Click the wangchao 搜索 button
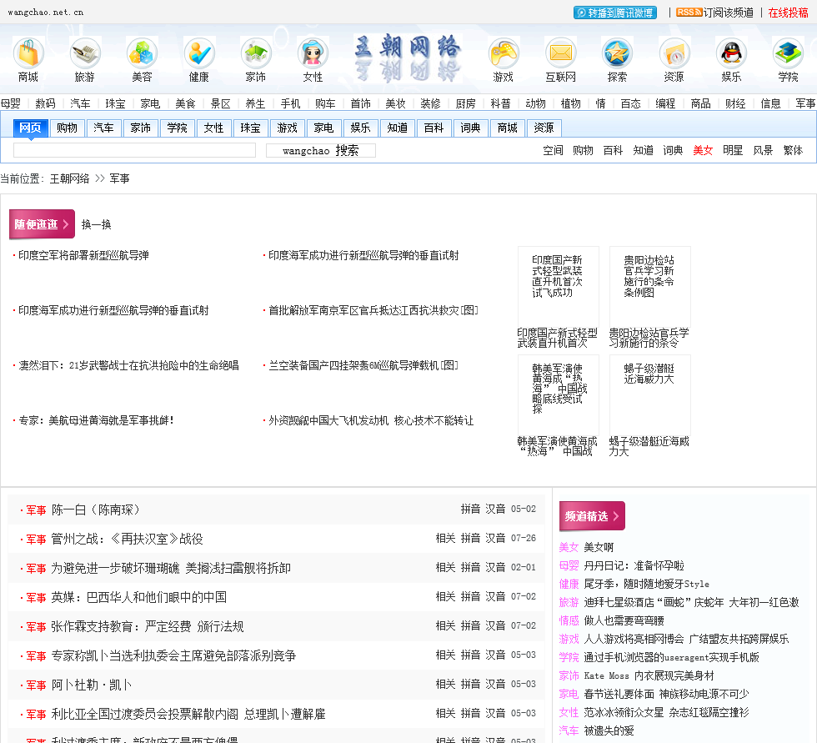The image size is (817, 743). (x=320, y=151)
